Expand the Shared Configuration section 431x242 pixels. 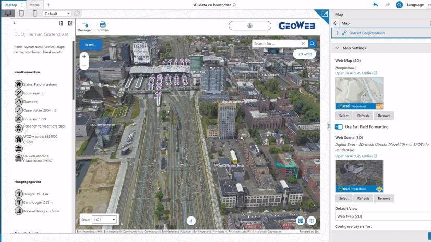(x=338, y=33)
